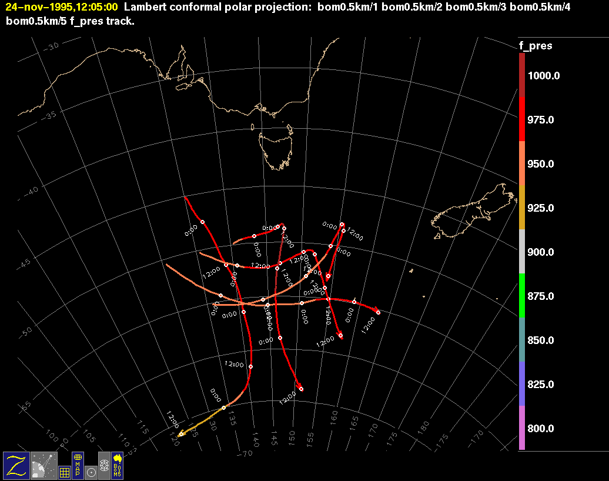Click the Tasmania island outline
Screen dimensions: 609x481
tap(277, 148)
